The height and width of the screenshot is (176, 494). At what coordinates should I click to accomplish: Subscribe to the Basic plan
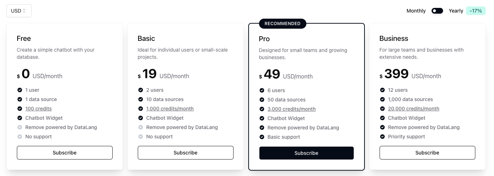point(185,153)
